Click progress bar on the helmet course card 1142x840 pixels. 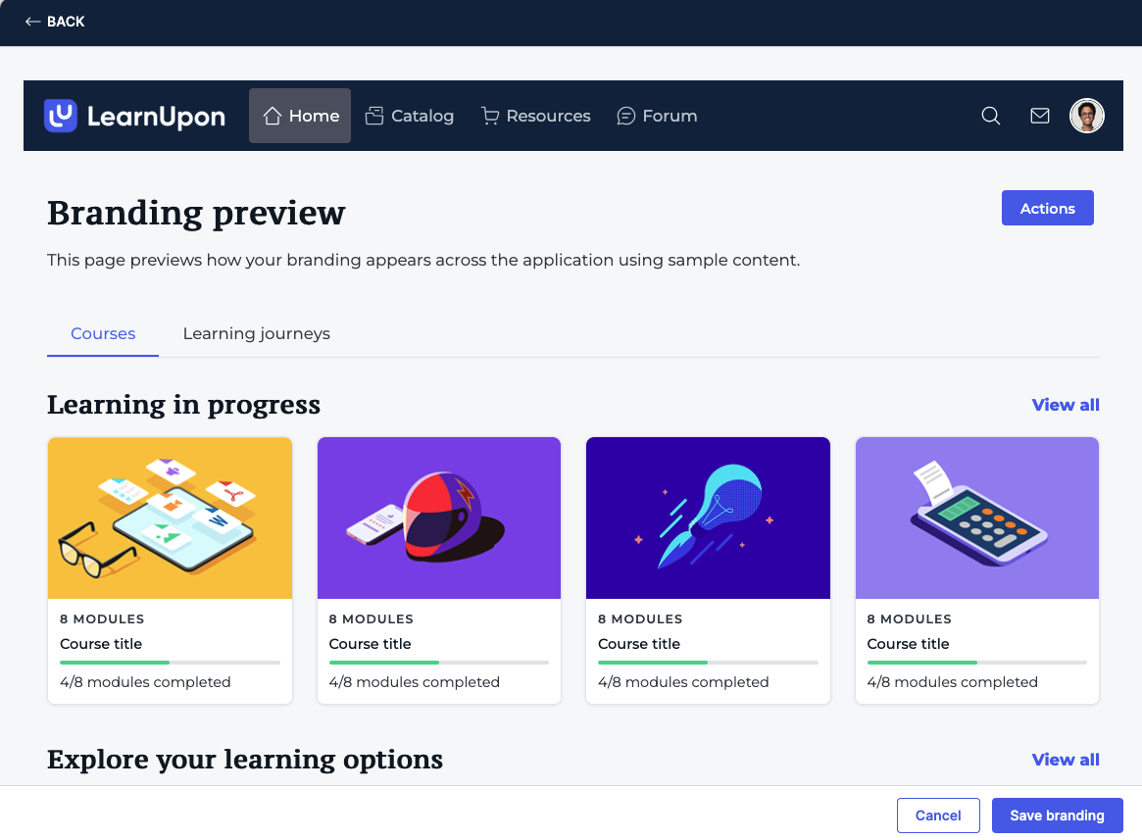click(x=439, y=663)
